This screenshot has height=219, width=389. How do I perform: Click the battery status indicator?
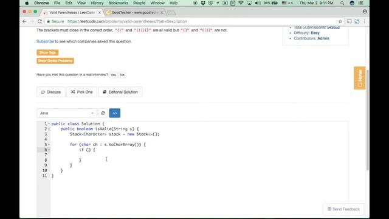pos(271,3)
